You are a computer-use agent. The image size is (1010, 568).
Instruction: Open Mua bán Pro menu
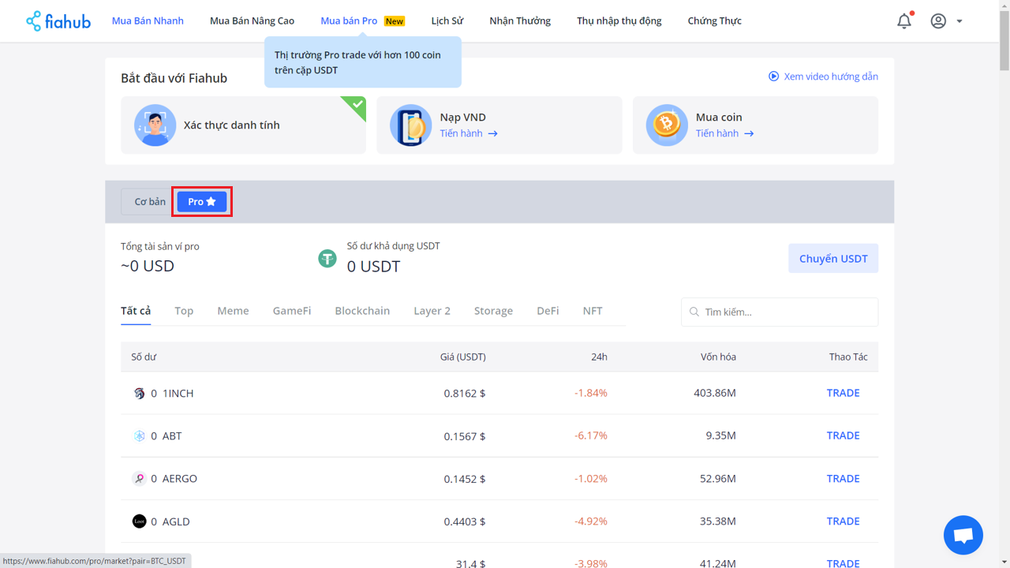click(349, 21)
